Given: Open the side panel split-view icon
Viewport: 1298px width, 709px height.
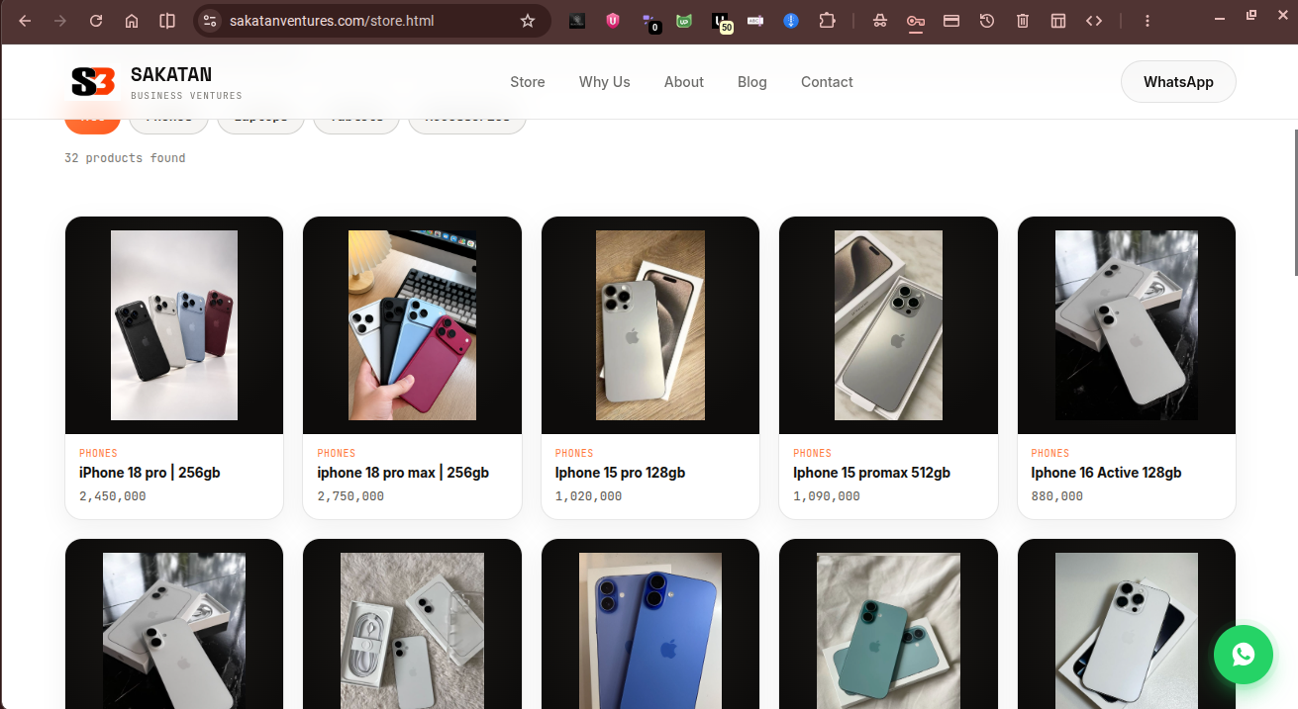Looking at the screenshot, I should click(x=167, y=21).
